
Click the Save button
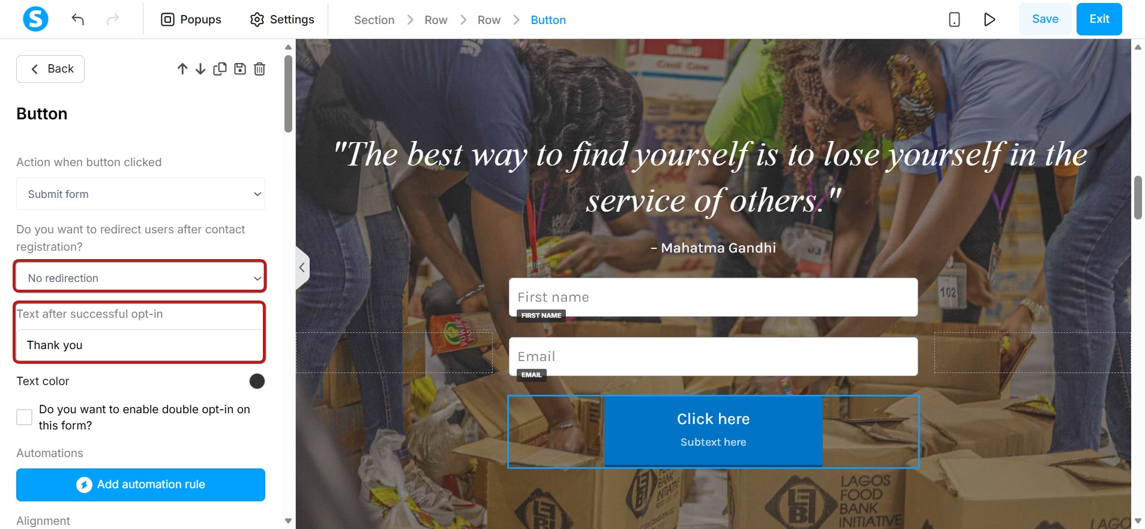pyautogui.click(x=1045, y=19)
